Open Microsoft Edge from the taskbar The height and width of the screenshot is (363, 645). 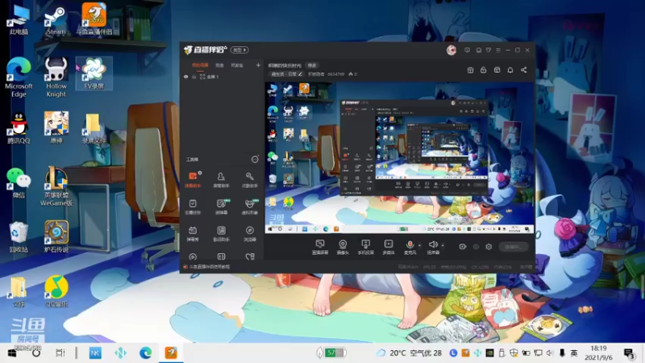pos(145,353)
